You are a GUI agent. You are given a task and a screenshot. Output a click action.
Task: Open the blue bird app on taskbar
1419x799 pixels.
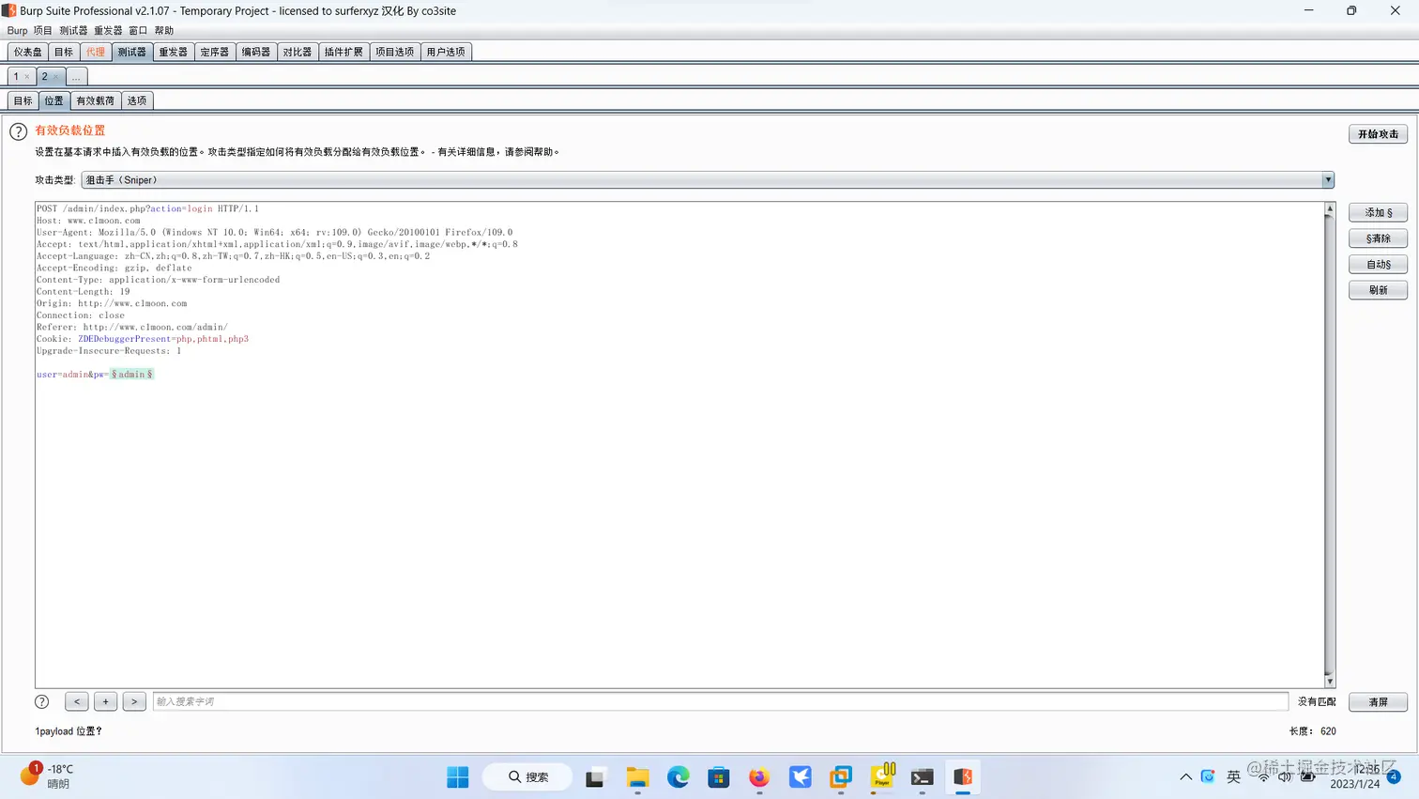click(801, 777)
